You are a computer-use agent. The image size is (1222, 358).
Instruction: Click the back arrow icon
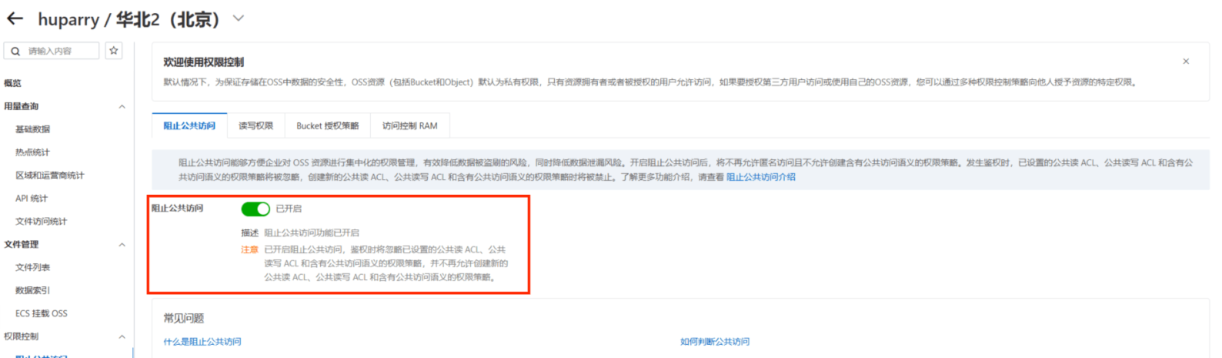click(15, 19)
